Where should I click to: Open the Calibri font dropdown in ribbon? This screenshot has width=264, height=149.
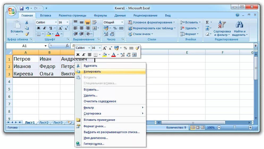tap(56, 22)
